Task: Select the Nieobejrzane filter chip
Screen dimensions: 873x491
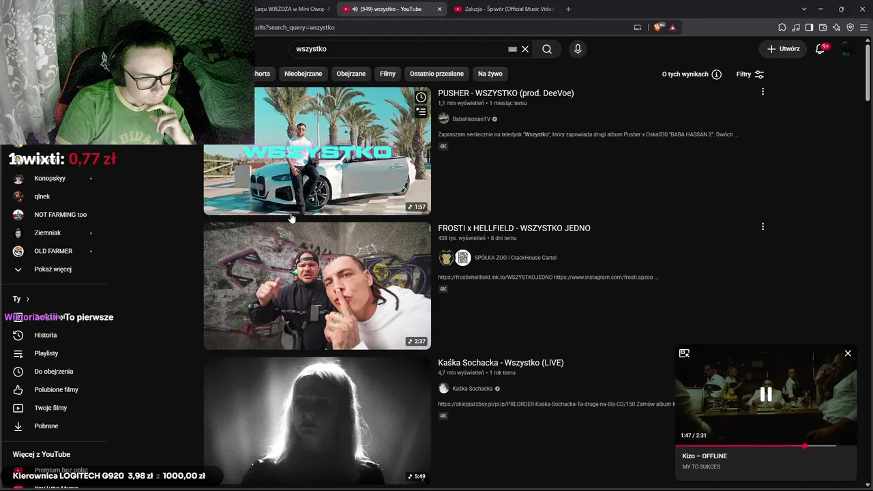Action: click(x=304, y=74)
